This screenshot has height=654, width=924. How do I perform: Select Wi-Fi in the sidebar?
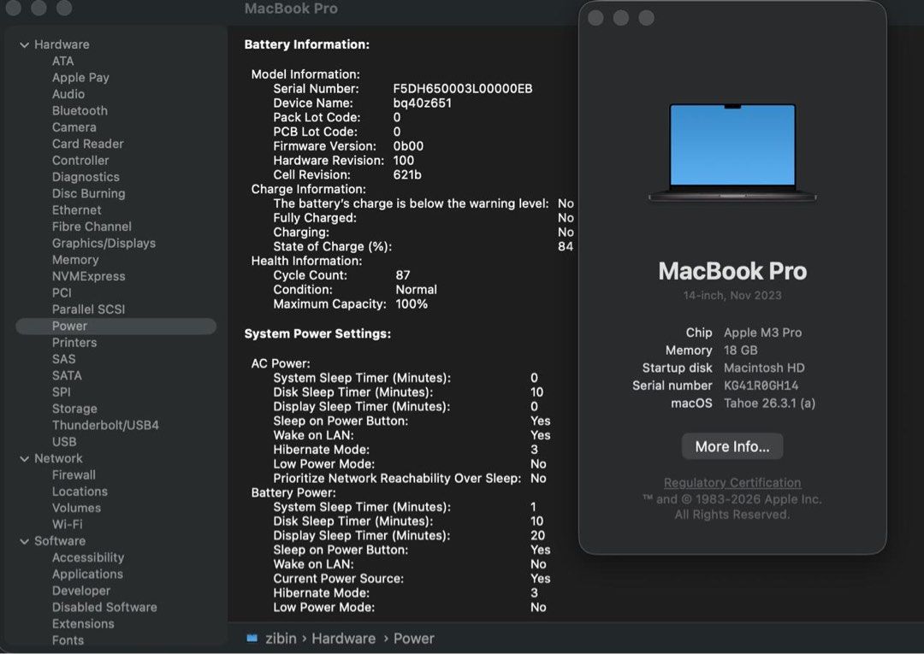point(68,525)
